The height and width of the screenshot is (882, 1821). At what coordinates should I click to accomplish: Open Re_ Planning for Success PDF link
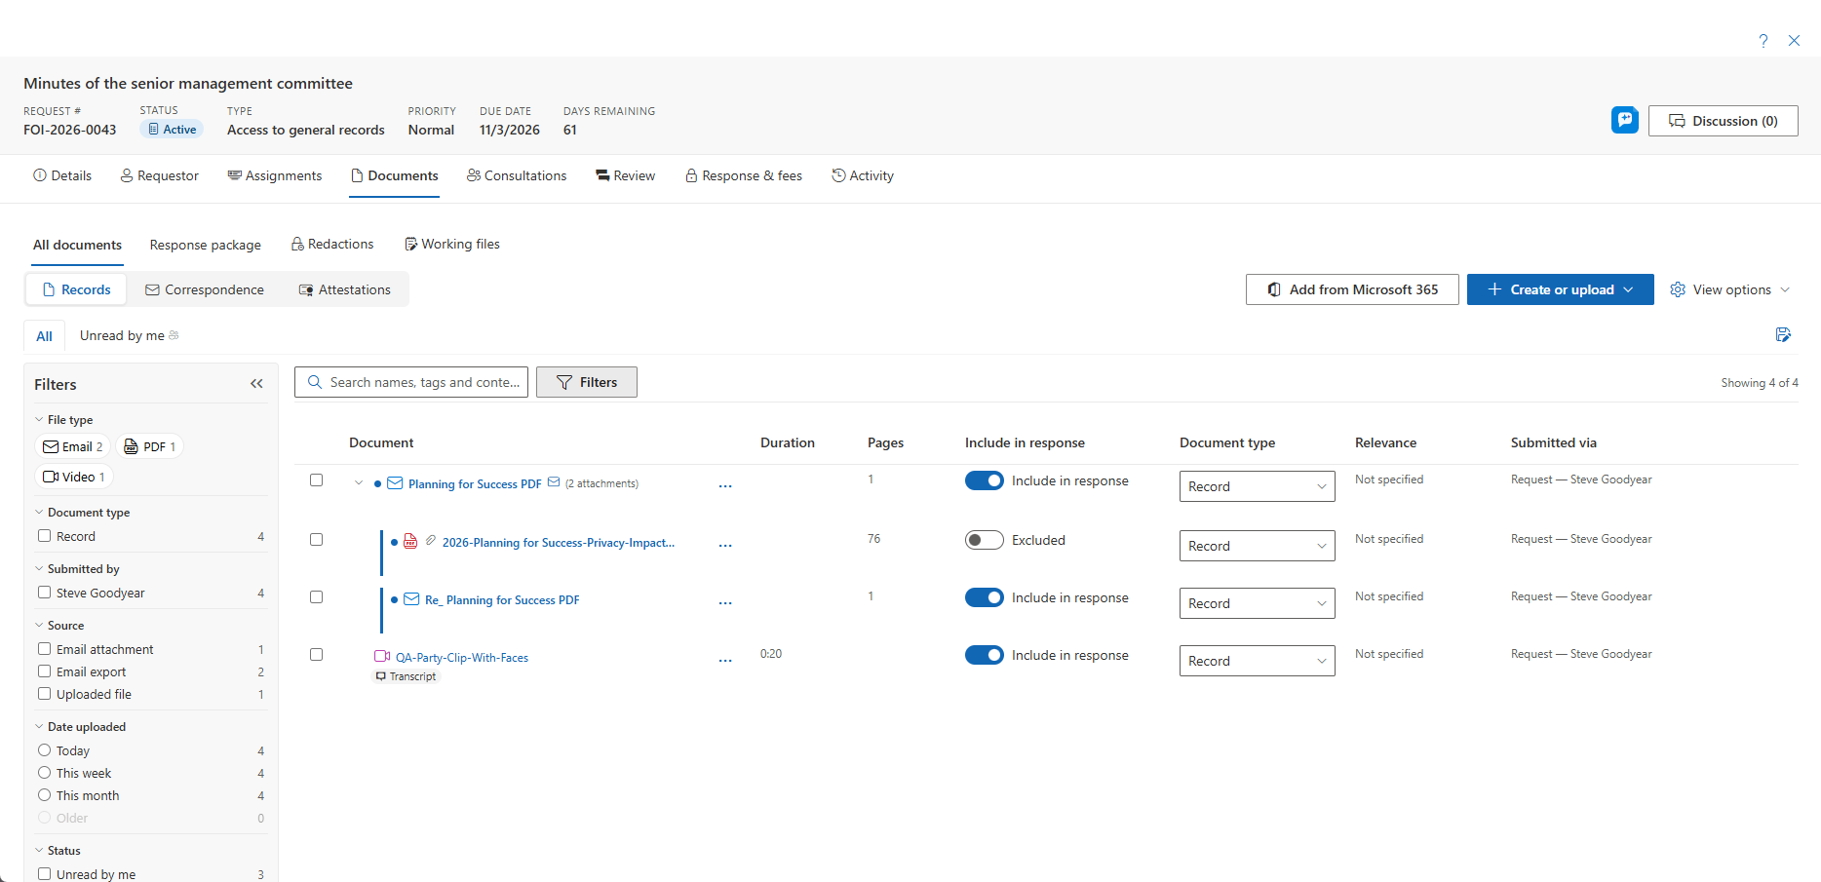point(502,600)
